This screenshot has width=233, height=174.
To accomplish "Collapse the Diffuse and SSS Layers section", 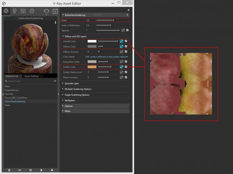I will coord(63,36).
